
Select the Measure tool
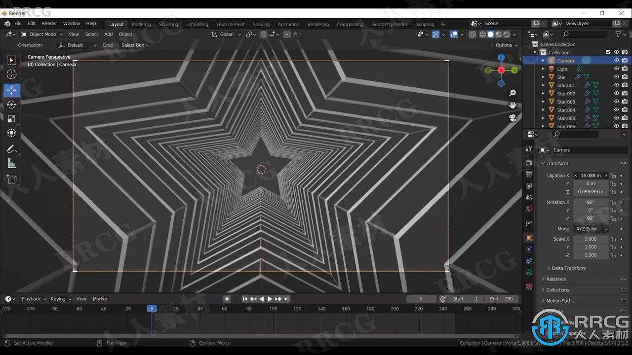click(x=11, y=163)
